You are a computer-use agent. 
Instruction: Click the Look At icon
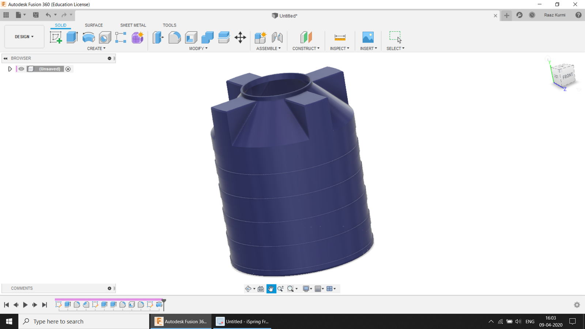click(x=261, y=289)
